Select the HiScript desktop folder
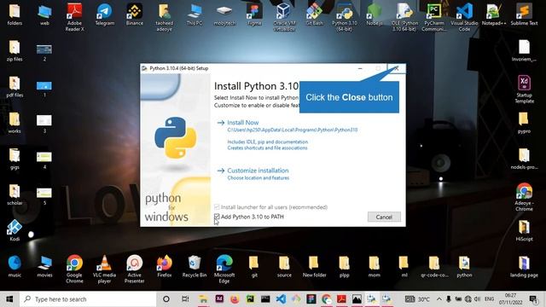 click(524, 230)
